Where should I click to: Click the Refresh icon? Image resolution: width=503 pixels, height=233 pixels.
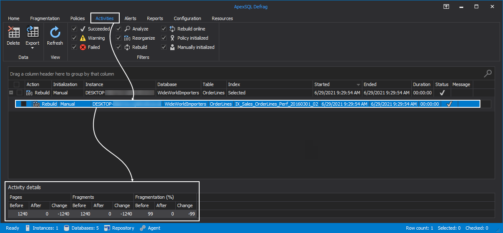pos(55,32)
